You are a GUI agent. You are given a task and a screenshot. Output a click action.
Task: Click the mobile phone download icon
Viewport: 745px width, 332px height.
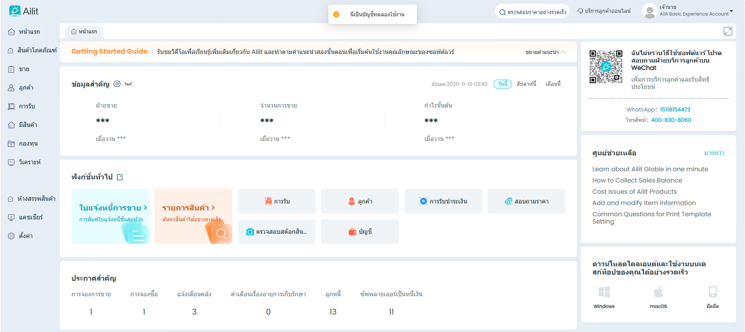(712, 292)
